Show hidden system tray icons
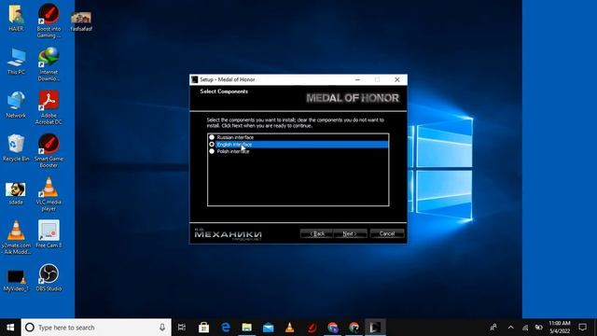Screen dimensions: 597x336 tap(510, 328)
